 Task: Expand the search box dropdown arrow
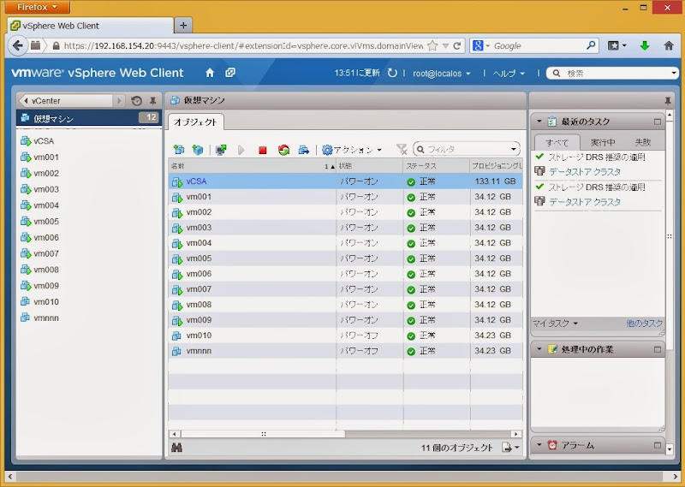click(674, 73)
